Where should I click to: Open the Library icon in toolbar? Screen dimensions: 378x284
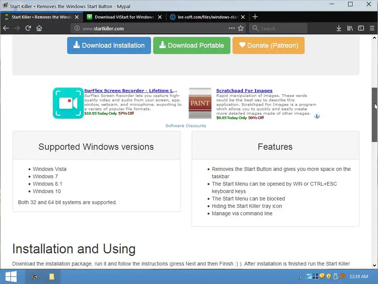[x=350, y=28]
